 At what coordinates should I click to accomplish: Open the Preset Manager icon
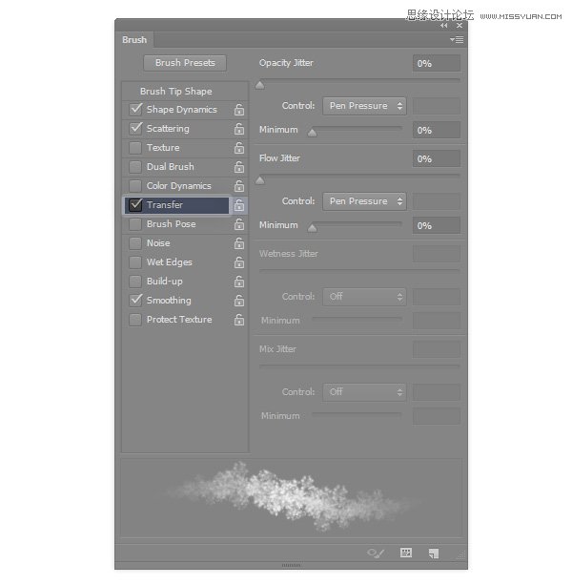tap(406, 553)
